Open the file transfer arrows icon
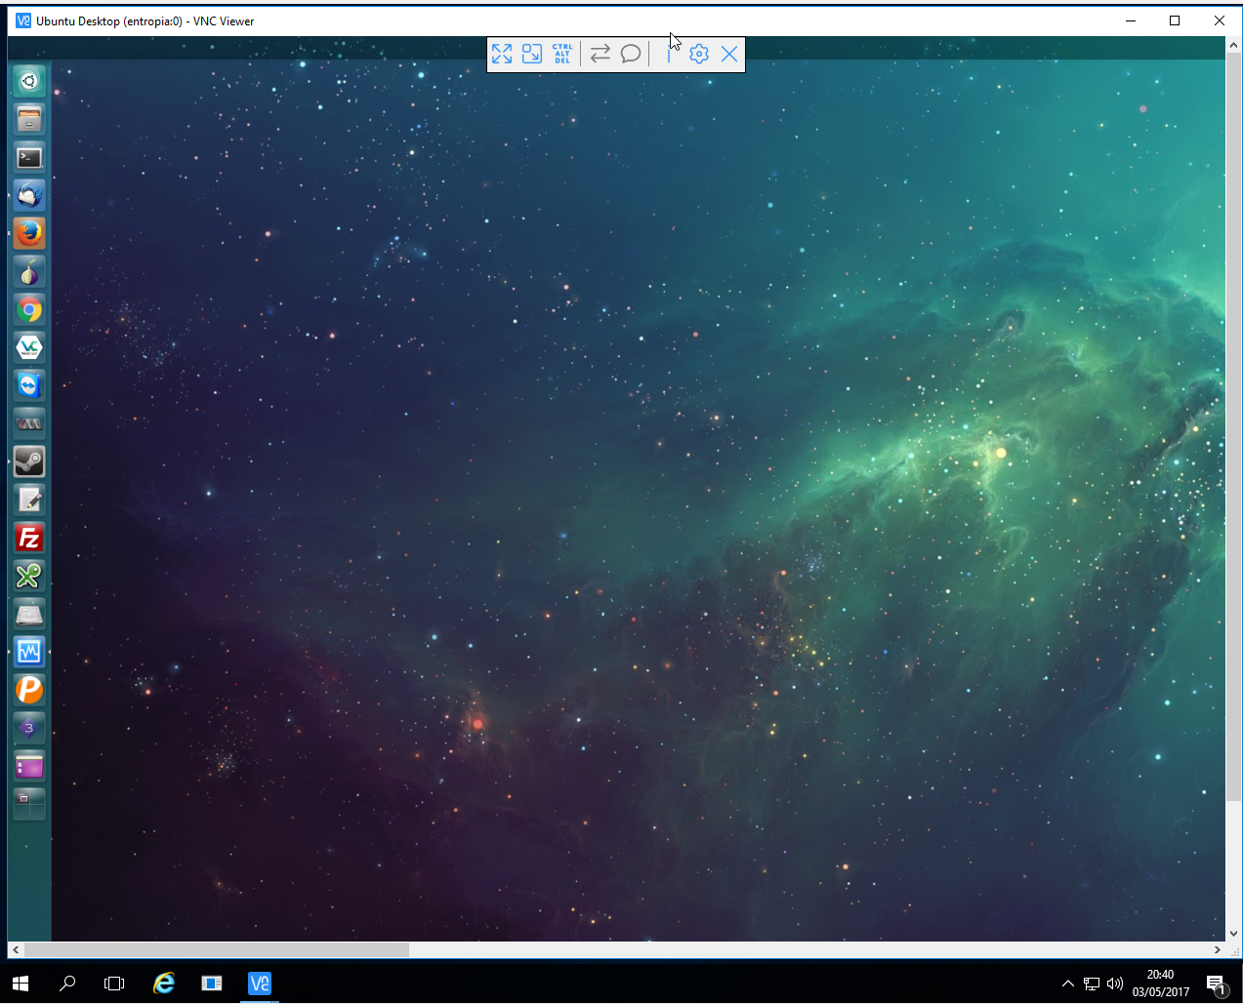This screenshot has width=1243, height=1004. click(601, 54)
